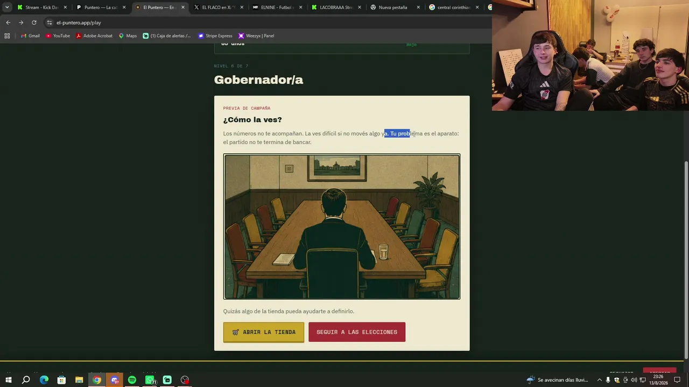The height and width of the screenshot is (387, 689).
Task: Switch to the Puntero — La calle tab
Action: click(101, 8)
